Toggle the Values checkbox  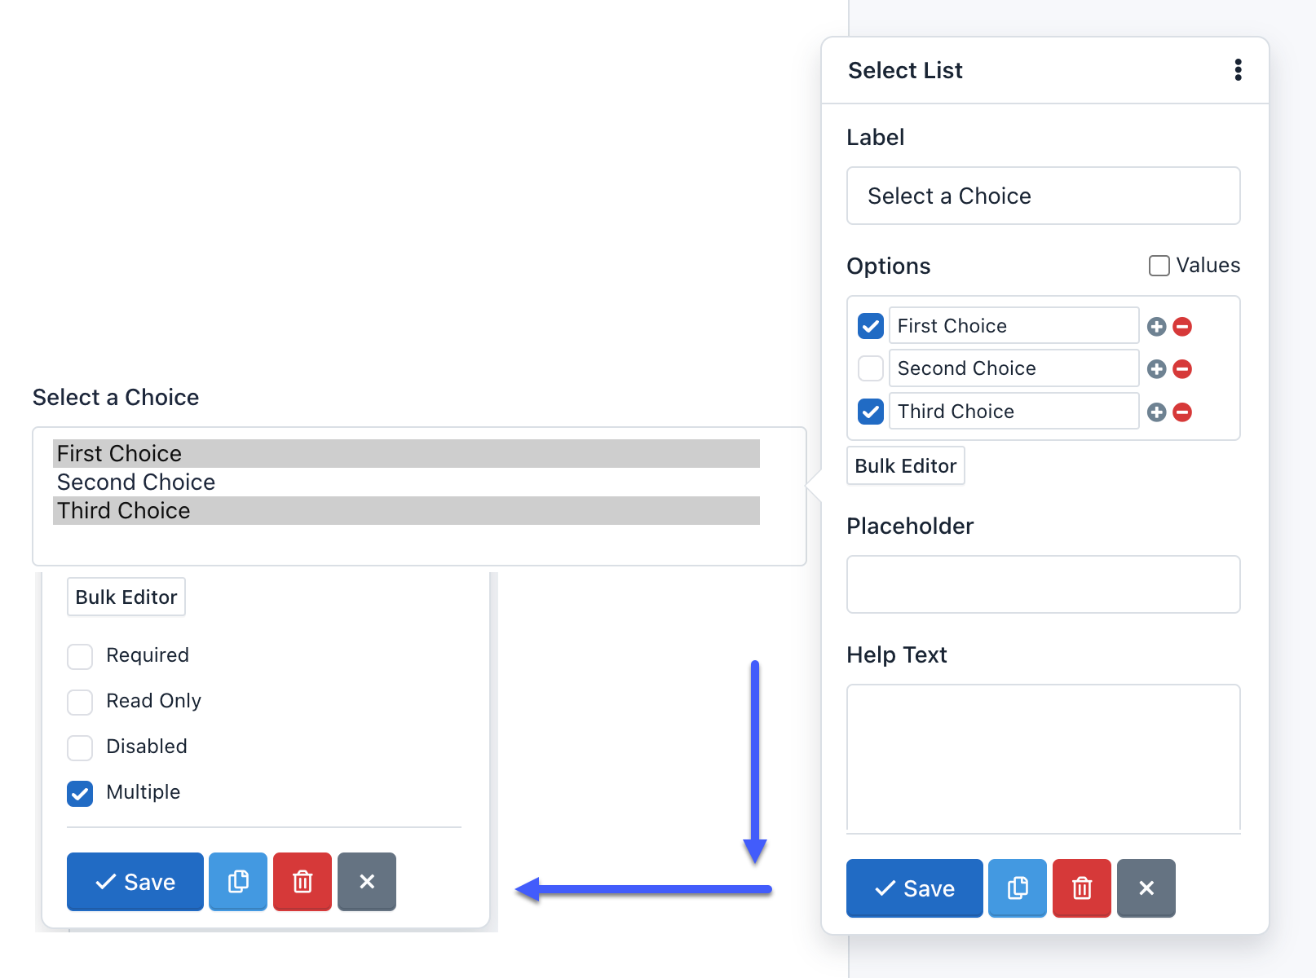tap(1159, 265)
